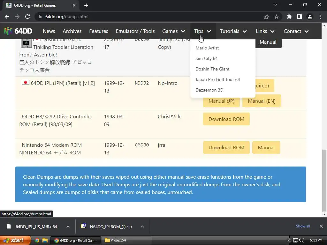The width and height of the screenshot is (327, 245).
Task: Expand the Contact dropdown menu
Action: [296, 31]
